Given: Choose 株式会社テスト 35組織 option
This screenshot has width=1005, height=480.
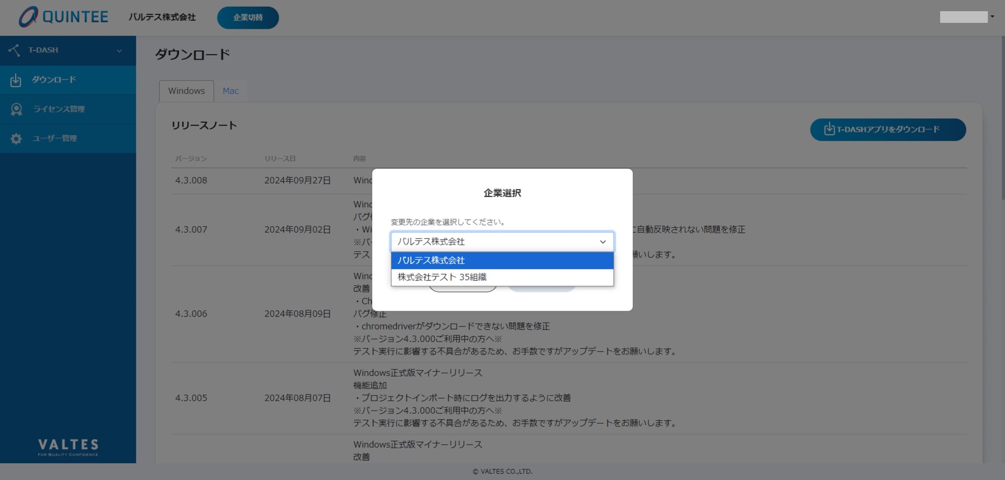Looking at the screenshot, I should pyautogui.click(x=502, y=277).
